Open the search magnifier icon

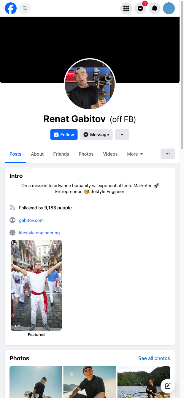click(25, 8)
